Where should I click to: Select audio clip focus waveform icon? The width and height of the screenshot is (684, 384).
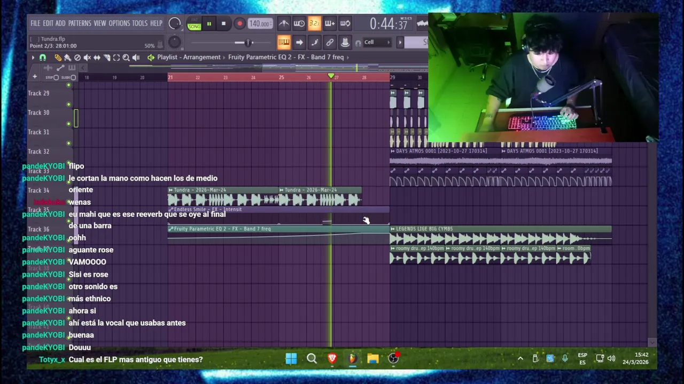click(x=48, y=68)
